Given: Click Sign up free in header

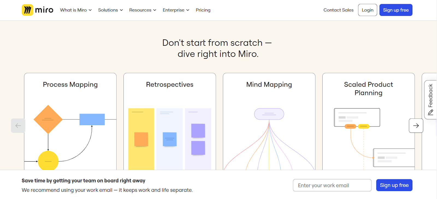Looking at the screenshot, I should (396, 10).
